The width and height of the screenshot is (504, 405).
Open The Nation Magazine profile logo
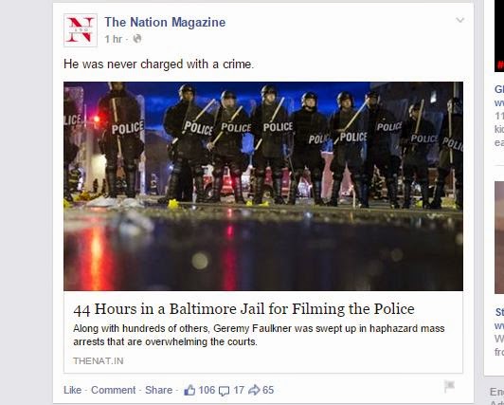click(81, 30)
